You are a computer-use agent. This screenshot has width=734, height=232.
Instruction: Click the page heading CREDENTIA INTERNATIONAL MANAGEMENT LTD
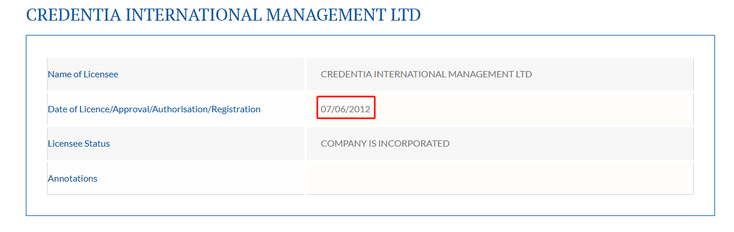223,15
